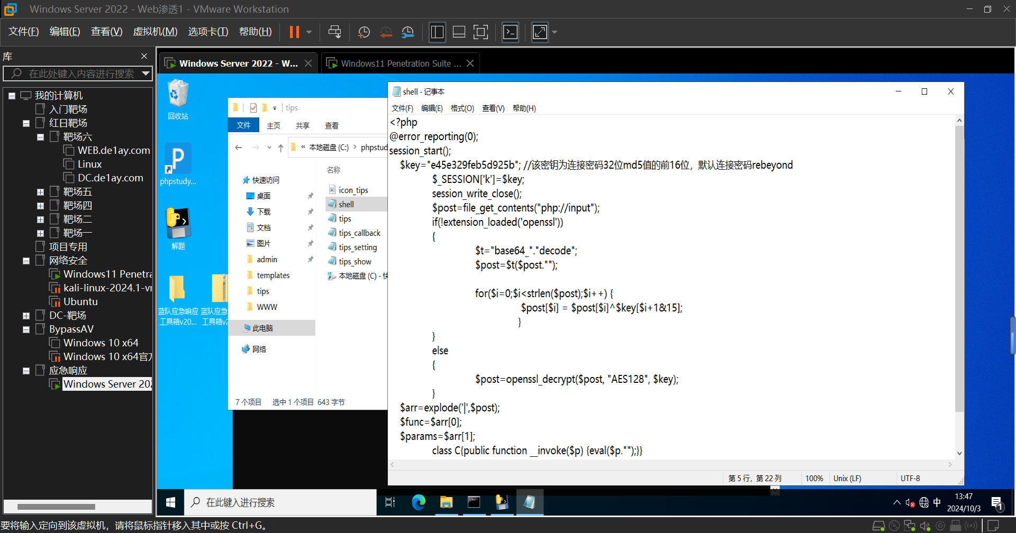
Task: Collapse the BypassAV folder node
Action: point(26,329)
